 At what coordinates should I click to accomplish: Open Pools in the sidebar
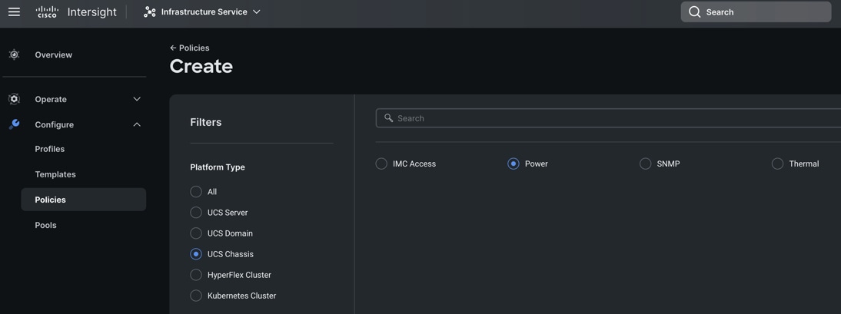point(46,225)
